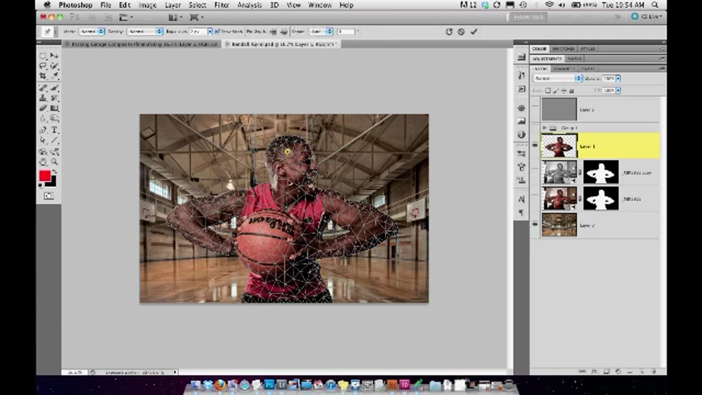702x395 pixels.
Task: Select the Gradient tool
Action: [54, 108]
